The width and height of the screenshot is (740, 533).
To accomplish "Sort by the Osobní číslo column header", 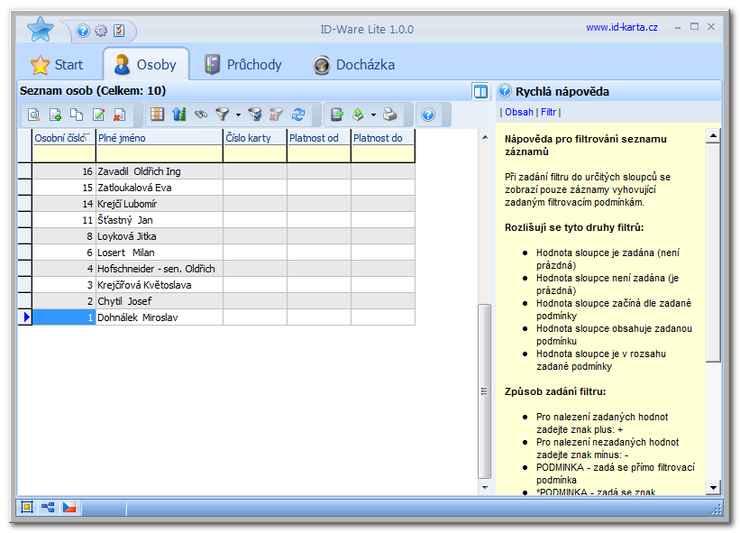I will click(63, 138).
